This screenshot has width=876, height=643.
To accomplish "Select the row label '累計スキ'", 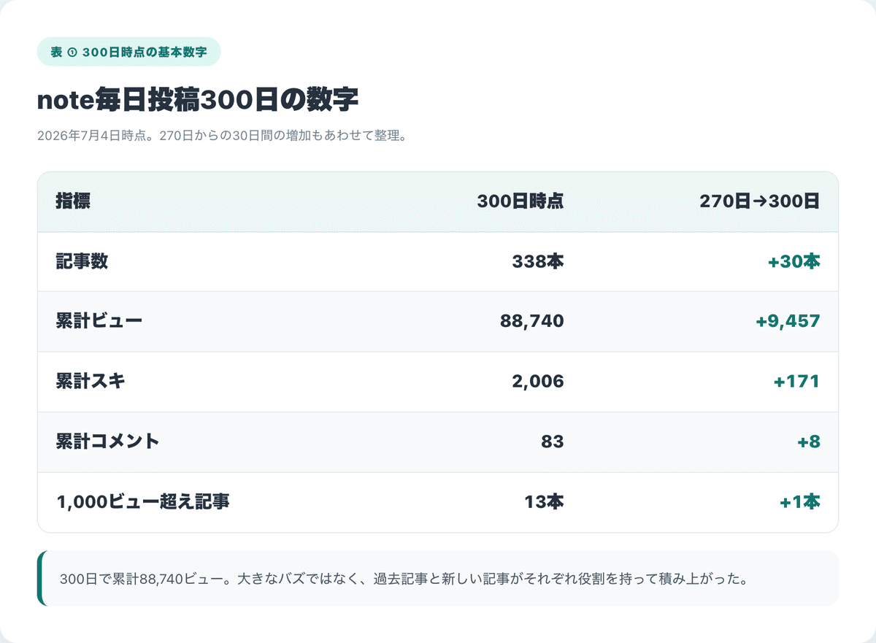I will click(91, 381).
